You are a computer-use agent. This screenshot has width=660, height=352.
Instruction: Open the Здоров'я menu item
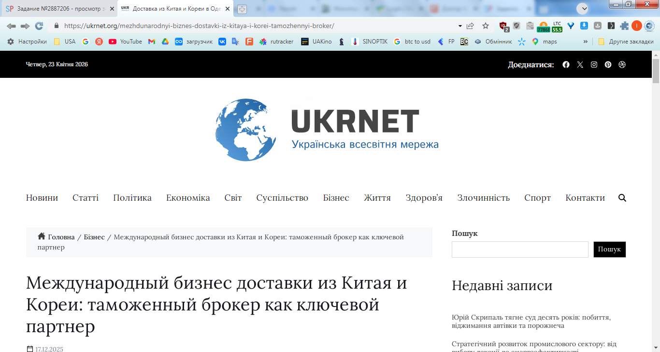(x=424, y=198)
